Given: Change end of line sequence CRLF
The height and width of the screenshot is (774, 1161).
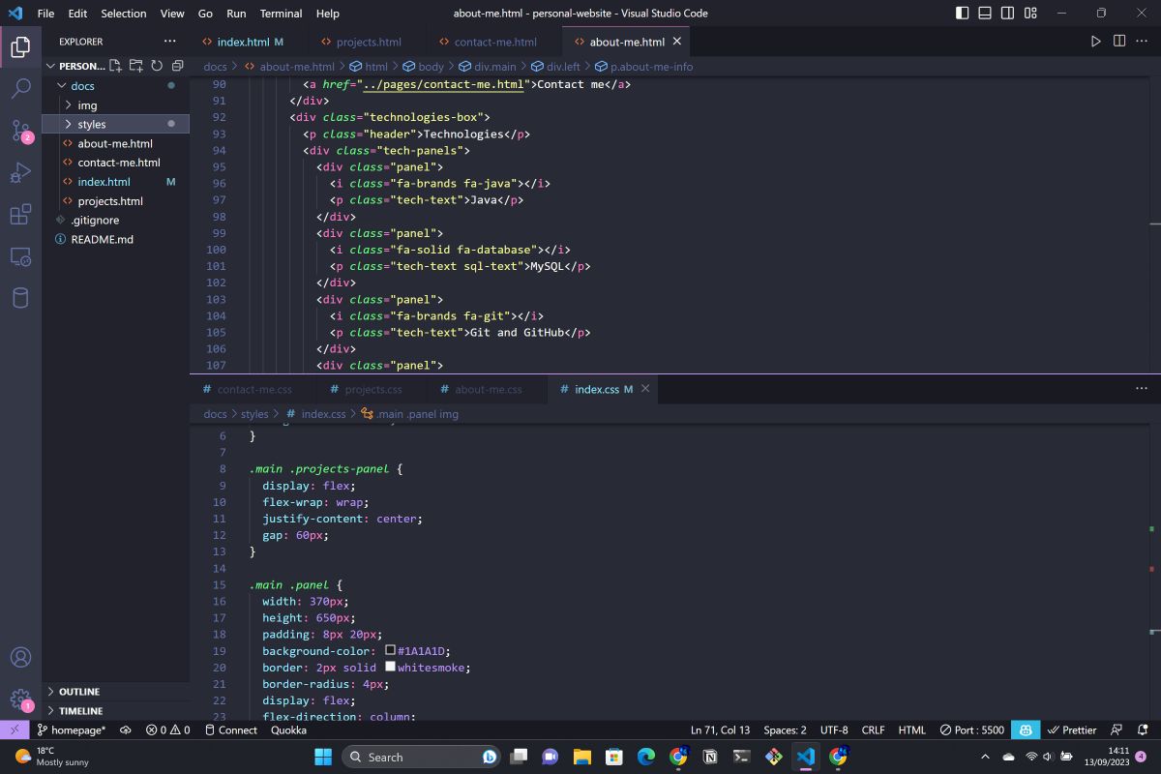Looking at the screenshot, I should click(x=873, y=729).
